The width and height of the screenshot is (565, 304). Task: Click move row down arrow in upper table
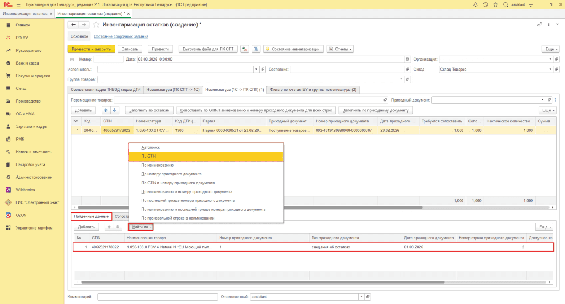(x=115, y=110)
